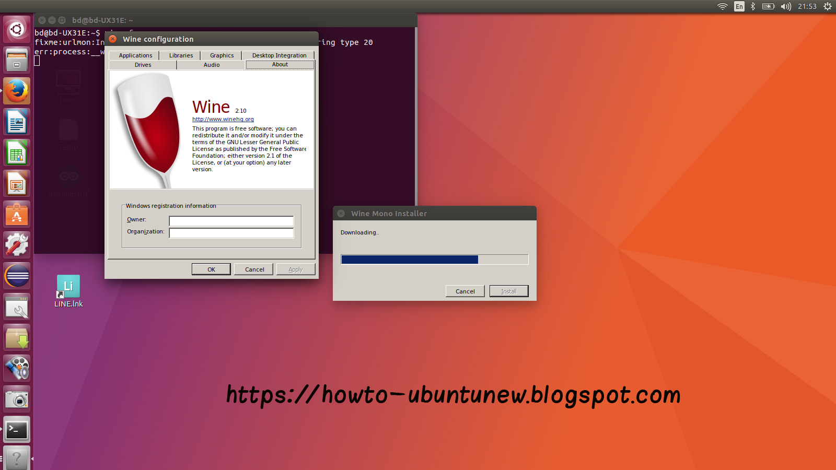Cancel the Wine configuration dialog
Screen dimensions: 836x470
tap(254, 269)
